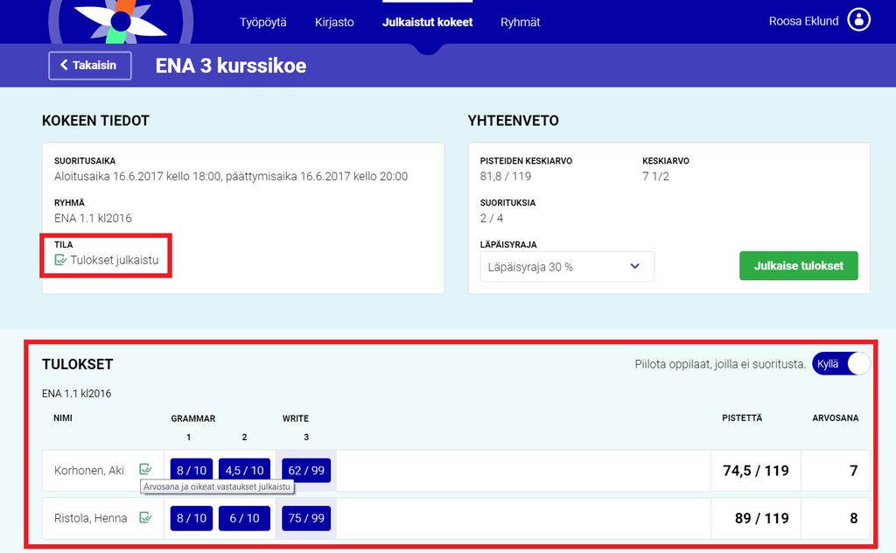Open Korhonen's score 4,5 / 10
This screenshot has width=896, height=553.
pos(245,470)
